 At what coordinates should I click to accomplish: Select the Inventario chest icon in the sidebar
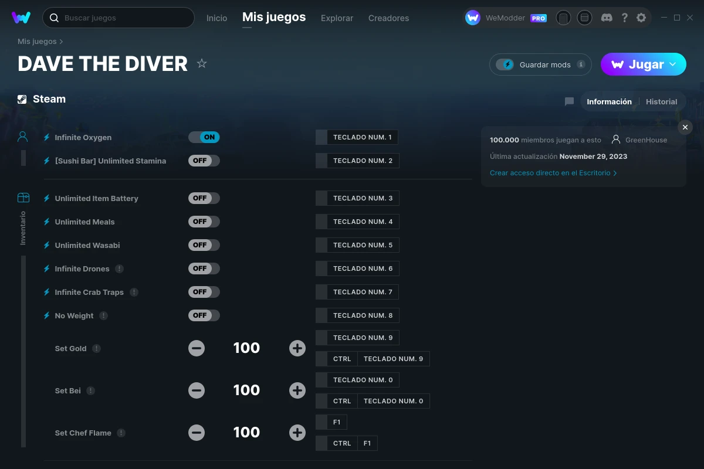tap(23, 198)
